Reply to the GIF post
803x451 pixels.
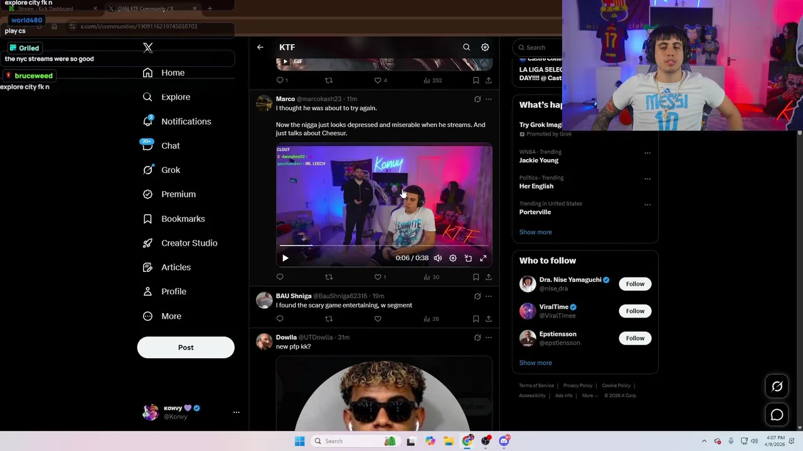click(280, 80)
